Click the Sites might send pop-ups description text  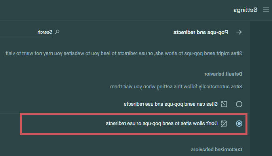pos(124,53)
